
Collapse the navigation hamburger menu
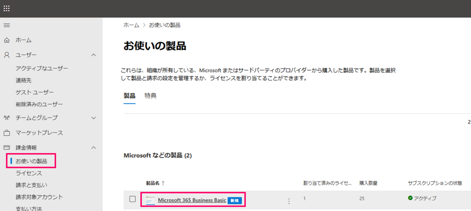(7, 25)
